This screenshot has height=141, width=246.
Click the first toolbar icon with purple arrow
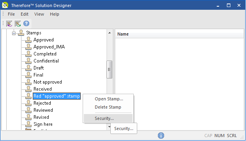coord(9,24)
